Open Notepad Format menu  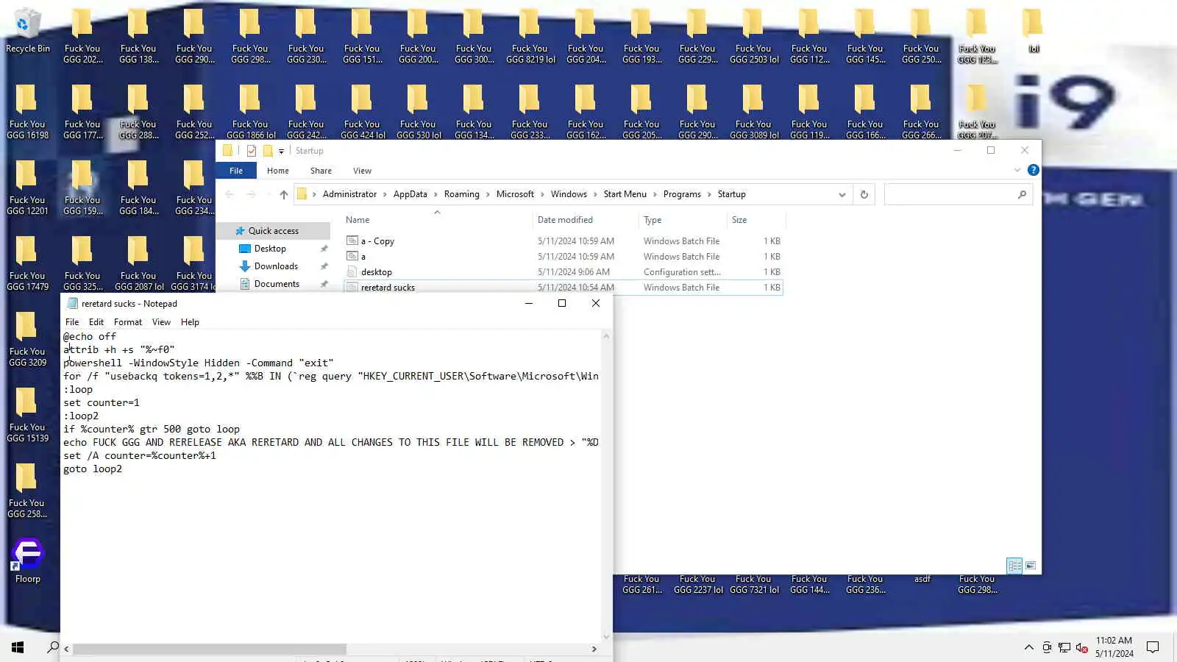tap(128, 322)
